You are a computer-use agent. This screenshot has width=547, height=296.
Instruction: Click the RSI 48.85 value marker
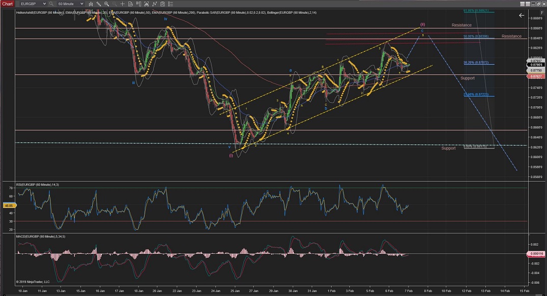tap(8, 205)
